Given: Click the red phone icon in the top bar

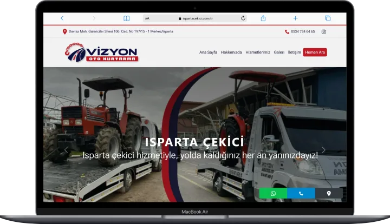Looking at the screenshot, I should click(287, 31).
